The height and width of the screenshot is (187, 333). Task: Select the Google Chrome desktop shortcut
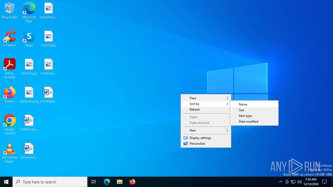coord(10,125)
